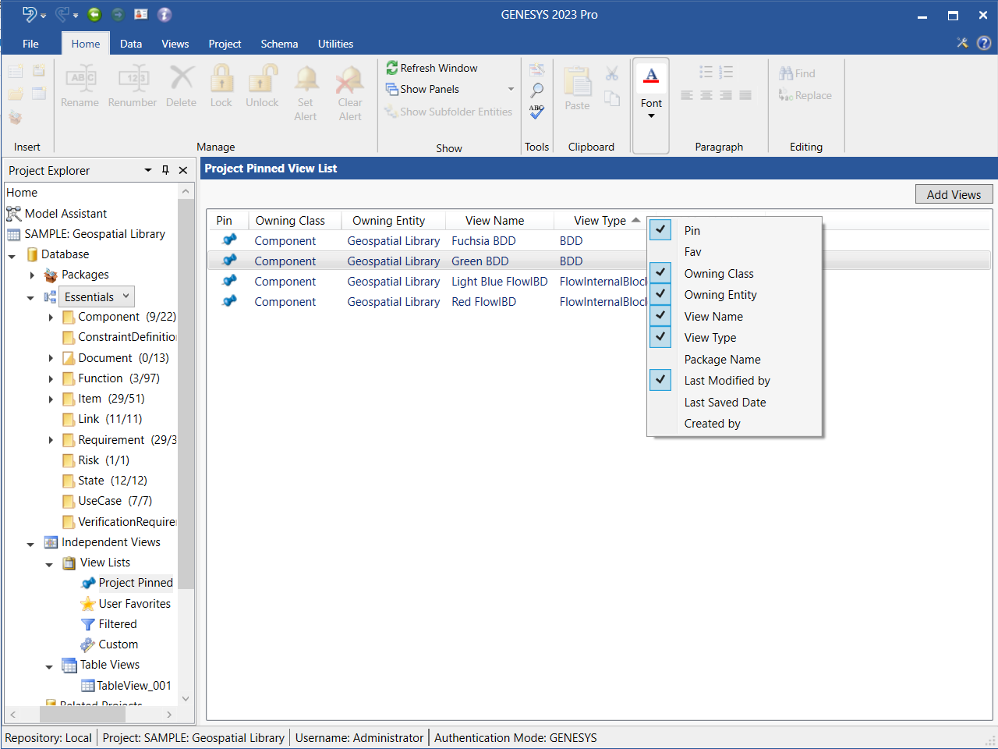Select User Favorites view list
Viewport: 998px width, 749px height.
coord(134,604)
